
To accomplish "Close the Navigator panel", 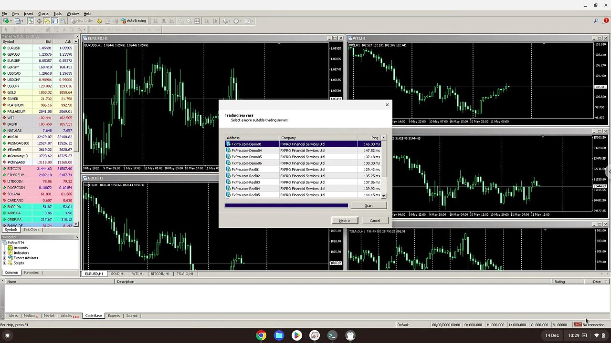I will coord(77,237).
